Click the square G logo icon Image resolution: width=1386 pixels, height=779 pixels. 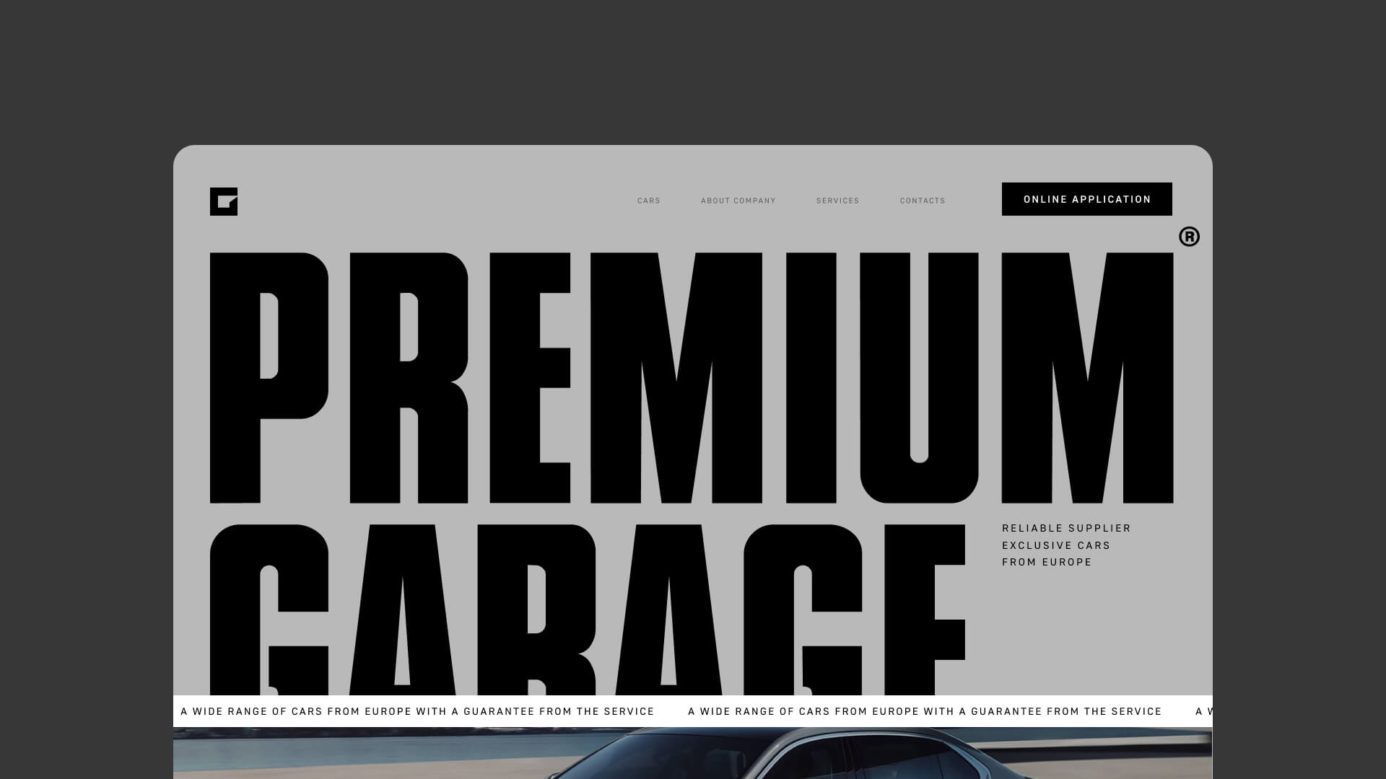pos(223,201)
